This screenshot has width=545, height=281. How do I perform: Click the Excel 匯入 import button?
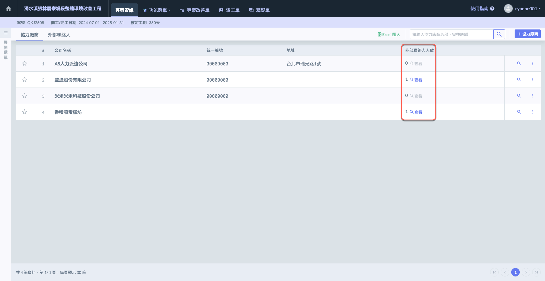[389, 35]
